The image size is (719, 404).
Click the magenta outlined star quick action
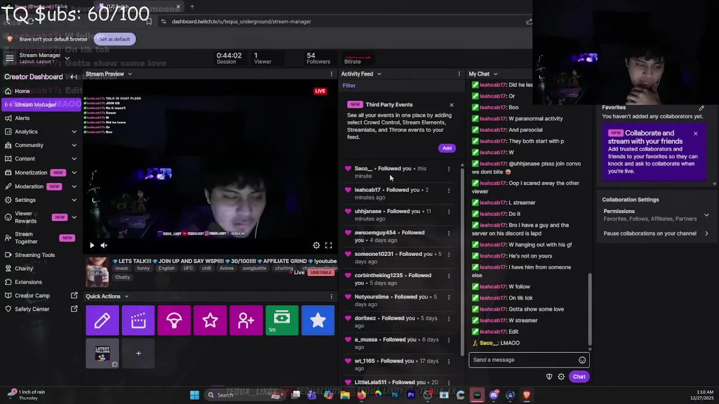click(x=210, y=320)
